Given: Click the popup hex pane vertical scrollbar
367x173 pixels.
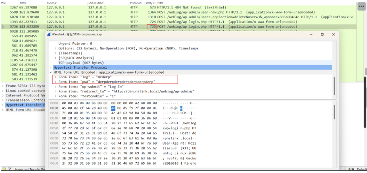Looking at the screenshot, I should pos(334,112).
